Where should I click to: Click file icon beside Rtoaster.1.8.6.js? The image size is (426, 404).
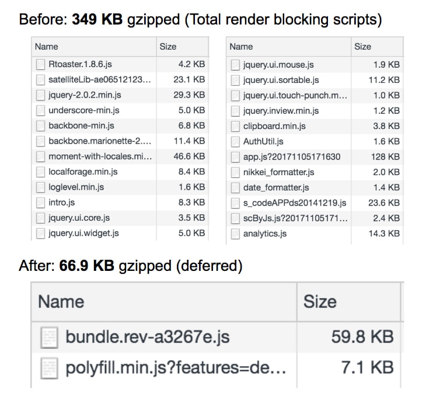click(40, 65)
